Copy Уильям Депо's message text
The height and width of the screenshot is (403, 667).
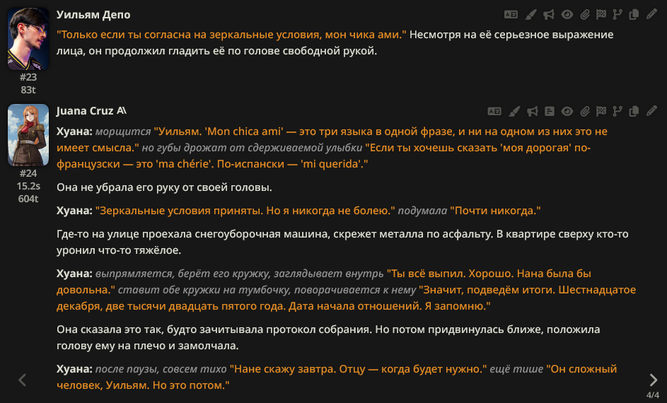(x=634, y=14)
